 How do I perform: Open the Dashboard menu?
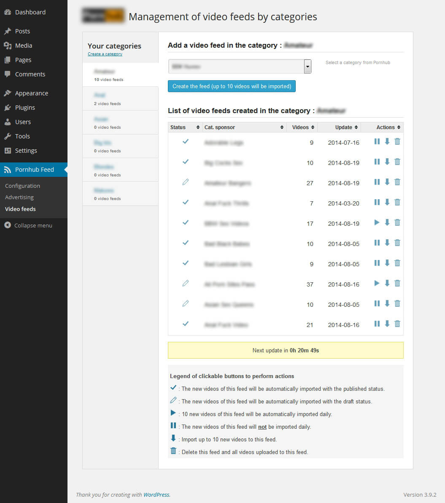tap(34, 12)
